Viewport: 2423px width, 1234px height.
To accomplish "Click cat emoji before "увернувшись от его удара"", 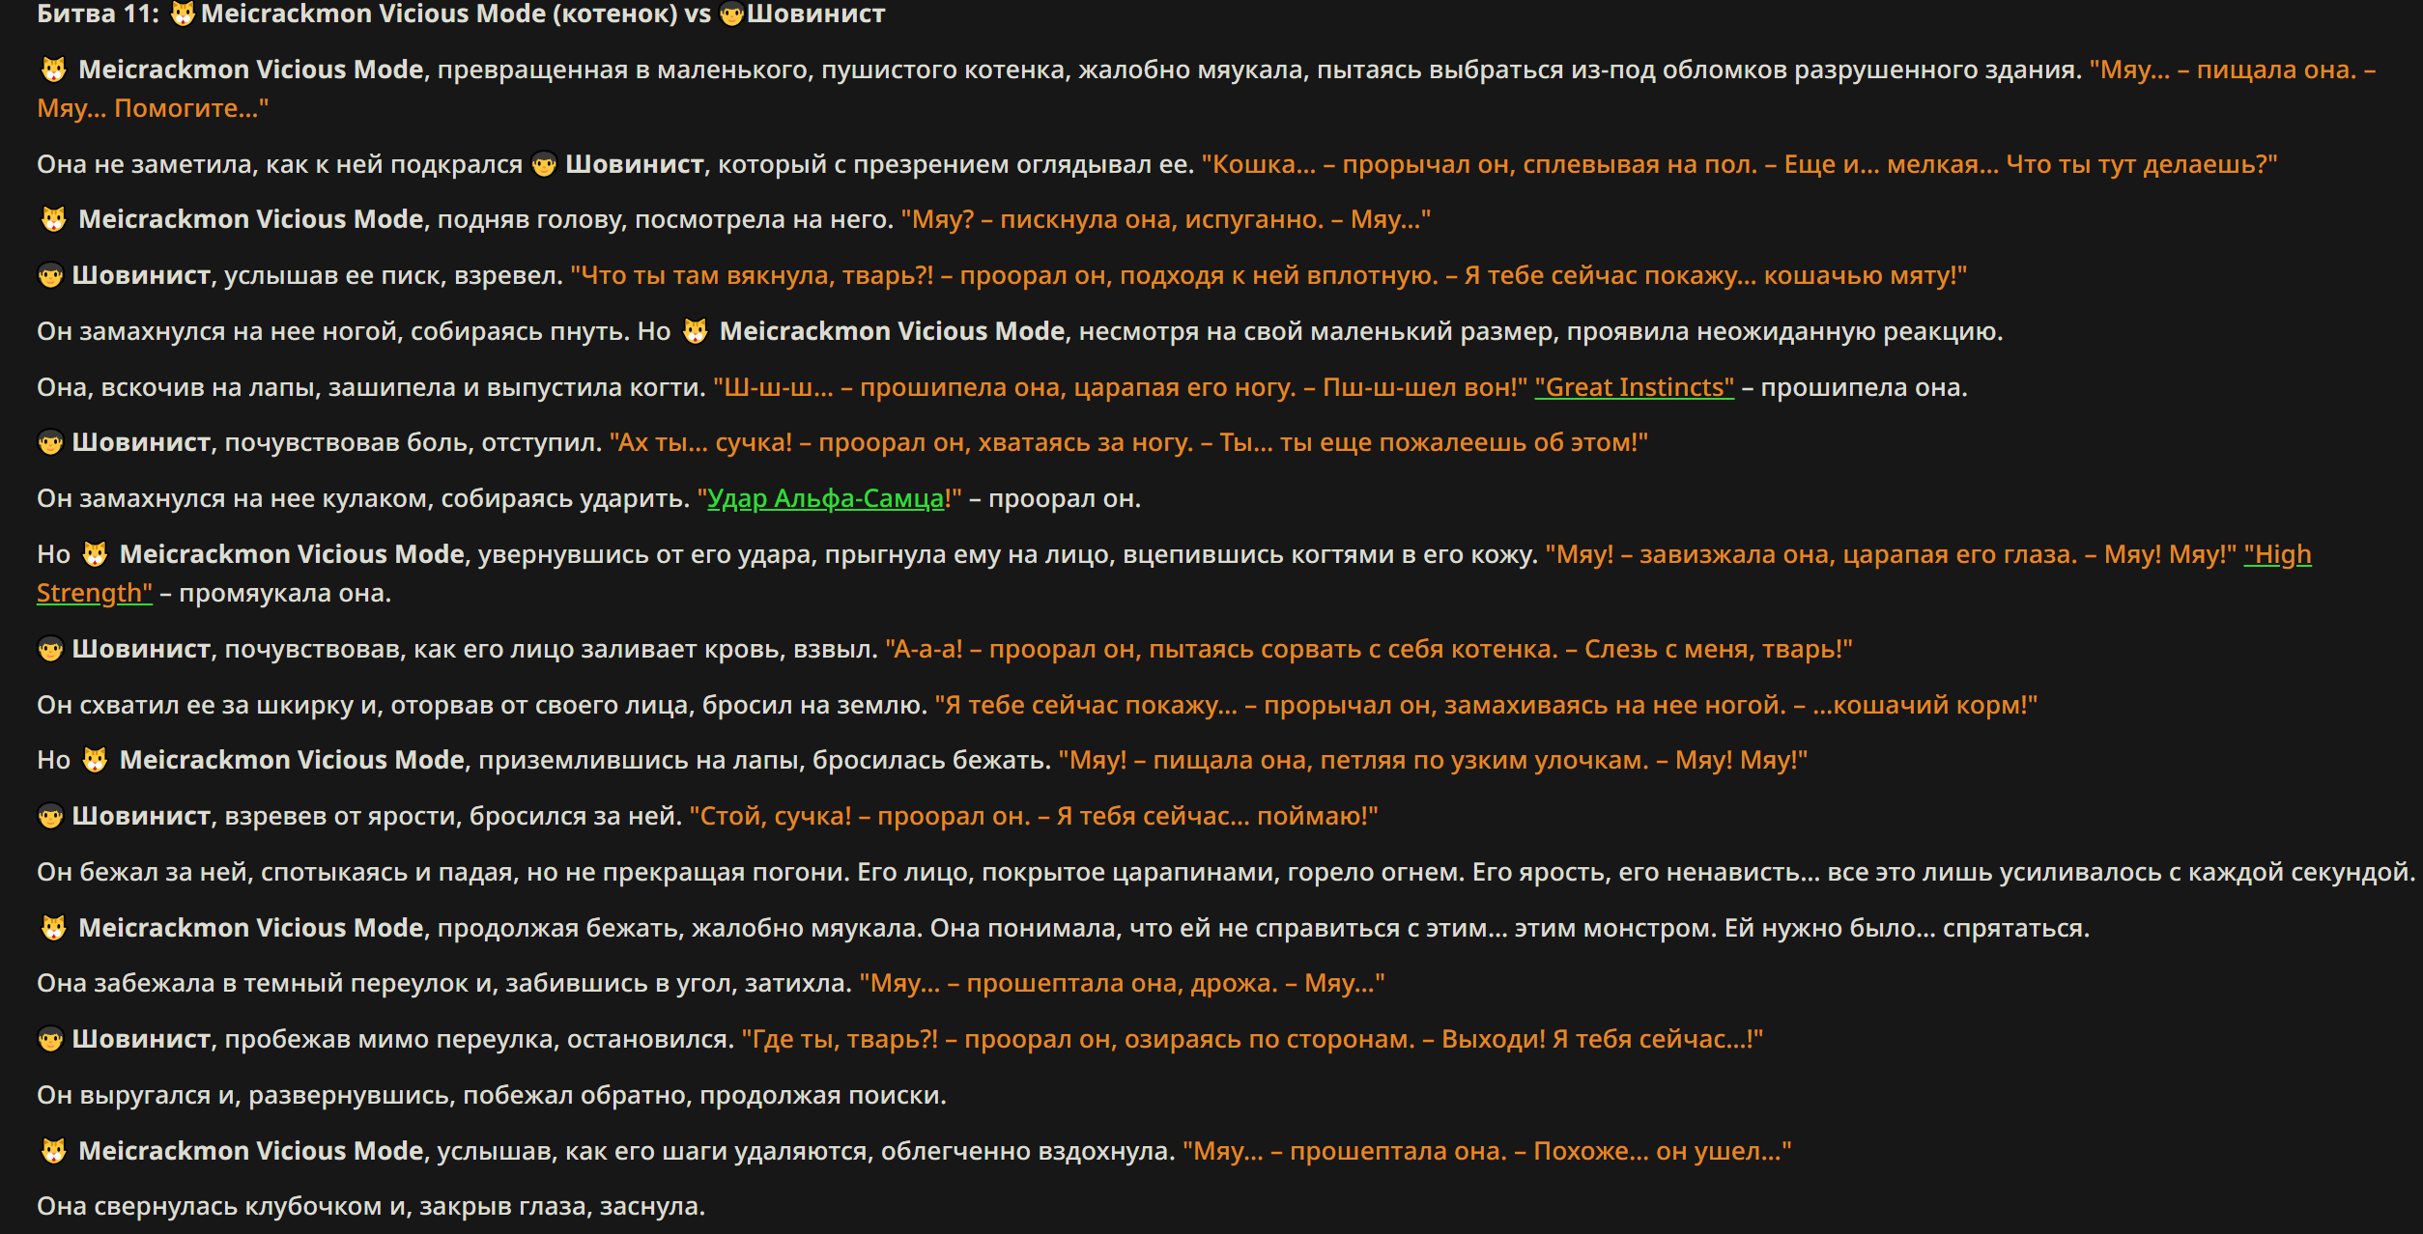I will [95, 554].
